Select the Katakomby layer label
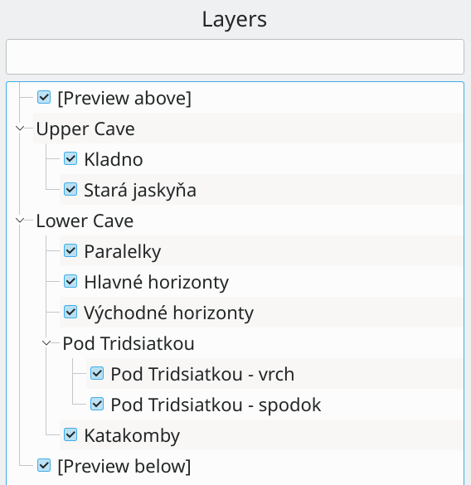 coord(132,435)
